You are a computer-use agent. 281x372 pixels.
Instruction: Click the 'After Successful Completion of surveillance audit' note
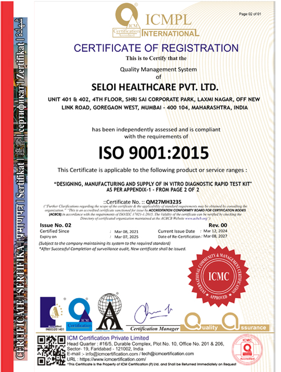tap(113, 249)
